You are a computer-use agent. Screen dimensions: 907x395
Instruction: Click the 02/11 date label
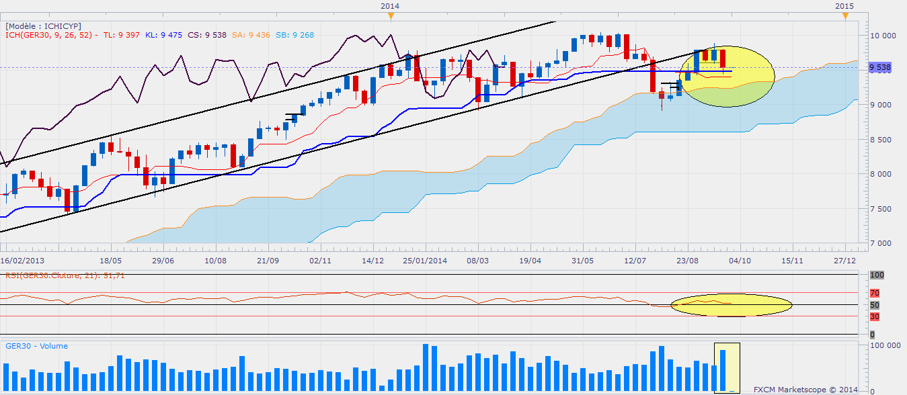pyautogui.click(x=320, y=259)
